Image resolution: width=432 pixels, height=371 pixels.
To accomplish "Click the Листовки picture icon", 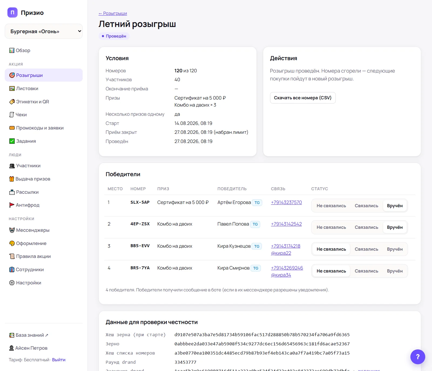I will (x=12, y=89).
